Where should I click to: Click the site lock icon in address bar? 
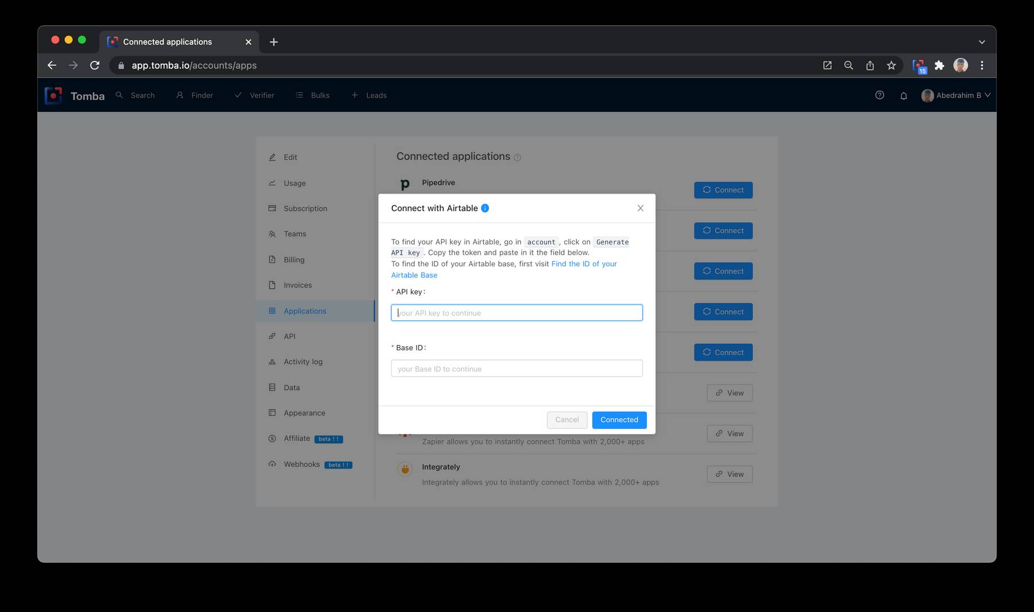[121, 65]
